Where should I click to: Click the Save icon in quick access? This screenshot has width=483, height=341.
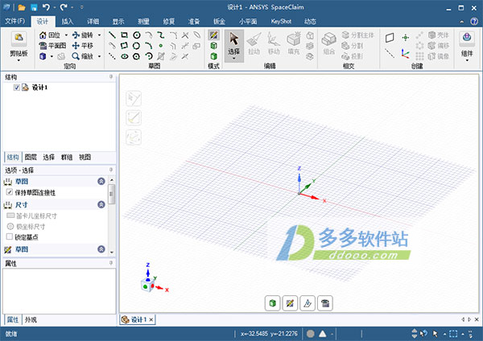point(34,7)
